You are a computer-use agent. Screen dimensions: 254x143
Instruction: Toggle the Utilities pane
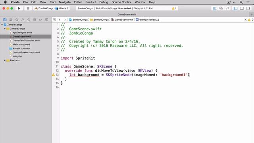pos(248,8)
